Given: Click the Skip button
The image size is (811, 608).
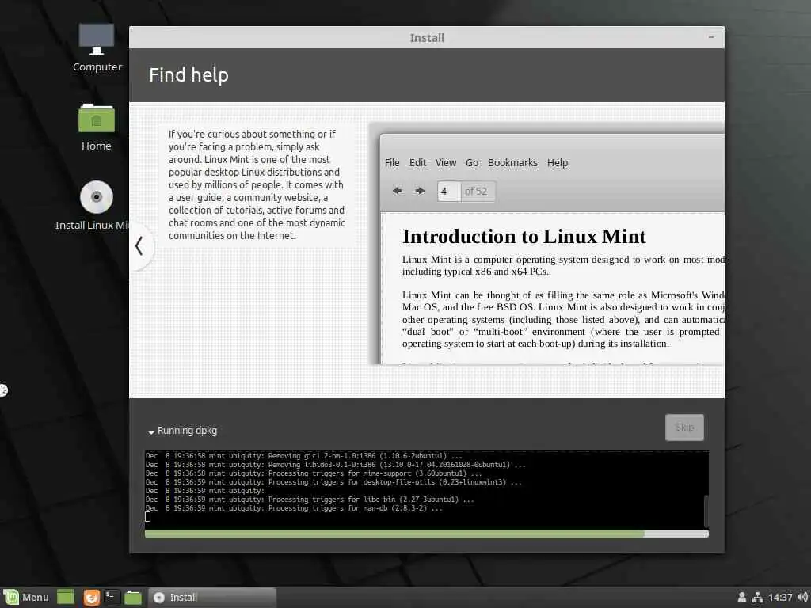Looking at the screenshot, I should click(684, 427).
